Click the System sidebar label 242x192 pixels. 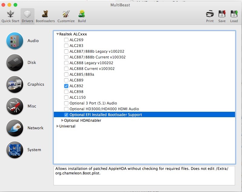click(34, 150)
